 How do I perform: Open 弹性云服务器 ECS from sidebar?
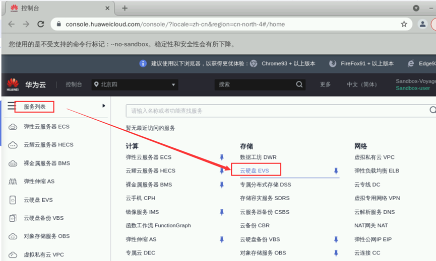point(46,127)
